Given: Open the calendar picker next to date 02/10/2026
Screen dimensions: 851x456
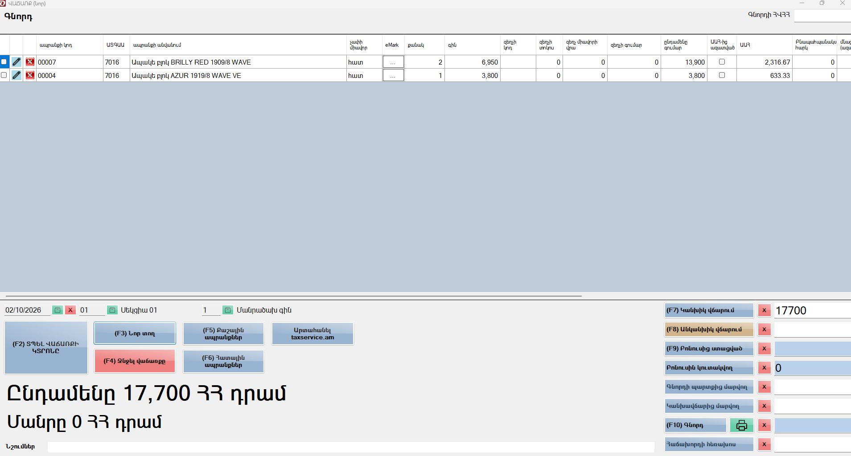Looking at the screenshot, I should coord(58,310).
